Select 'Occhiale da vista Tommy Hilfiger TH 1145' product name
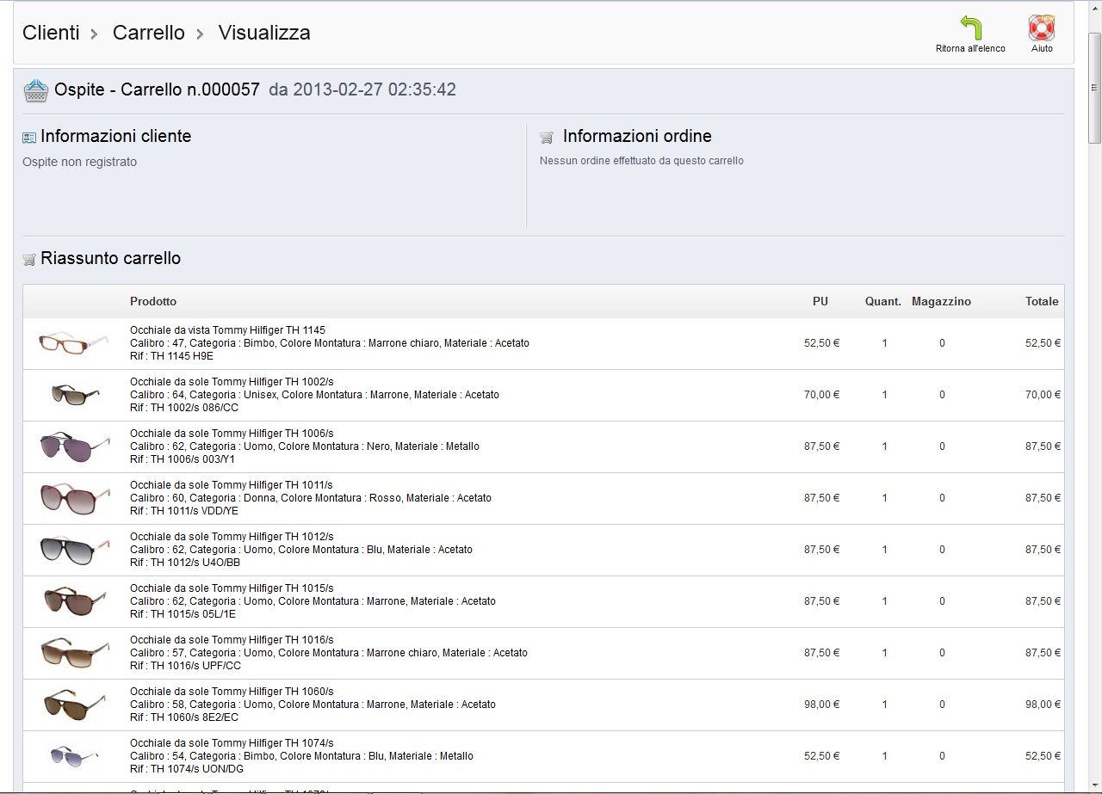Screen dimensions: 1102x794 coord(227,330)
